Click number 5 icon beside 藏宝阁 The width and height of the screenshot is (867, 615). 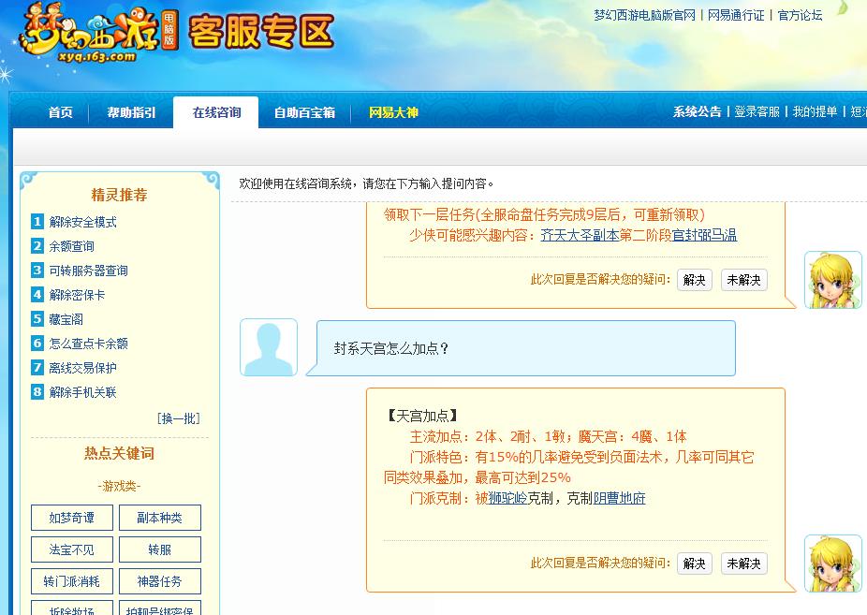(x=37, y=319)
